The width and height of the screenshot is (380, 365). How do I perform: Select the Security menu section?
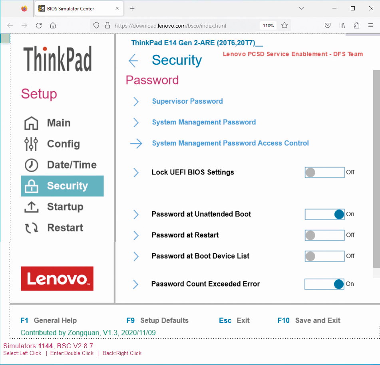pyautogui.click(x=62, y=186)
